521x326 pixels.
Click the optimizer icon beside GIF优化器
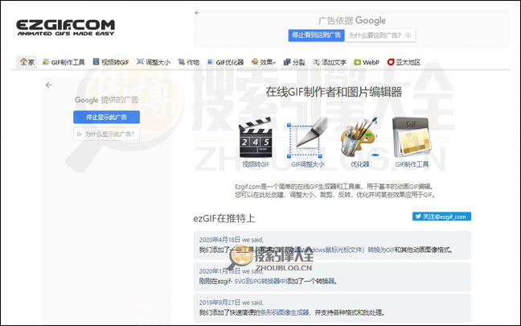210,61
